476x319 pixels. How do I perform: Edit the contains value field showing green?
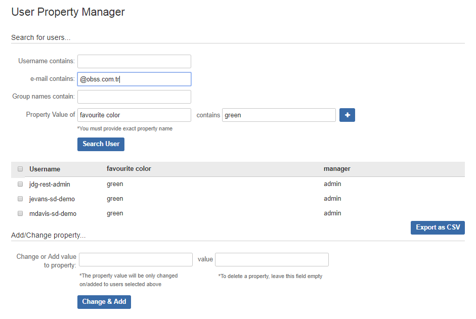point(279,115)
